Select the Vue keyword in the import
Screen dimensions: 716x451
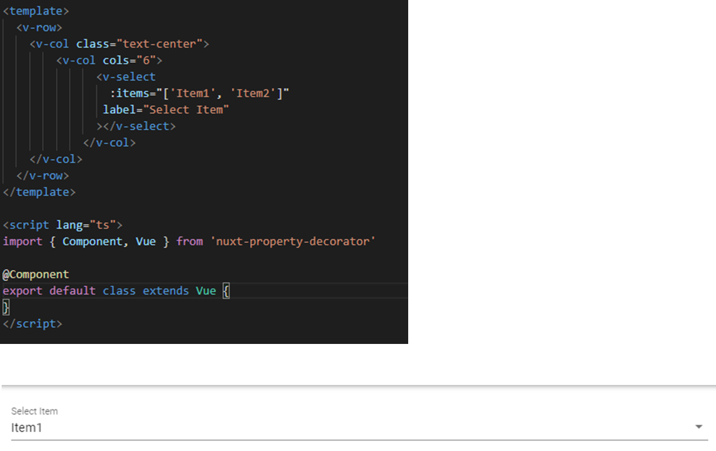(146, 241)
